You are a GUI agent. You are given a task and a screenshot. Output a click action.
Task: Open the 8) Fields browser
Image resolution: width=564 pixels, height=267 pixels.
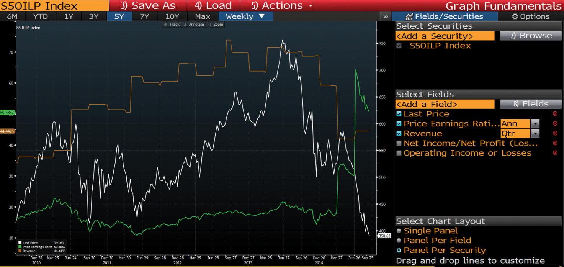[531, 103]
